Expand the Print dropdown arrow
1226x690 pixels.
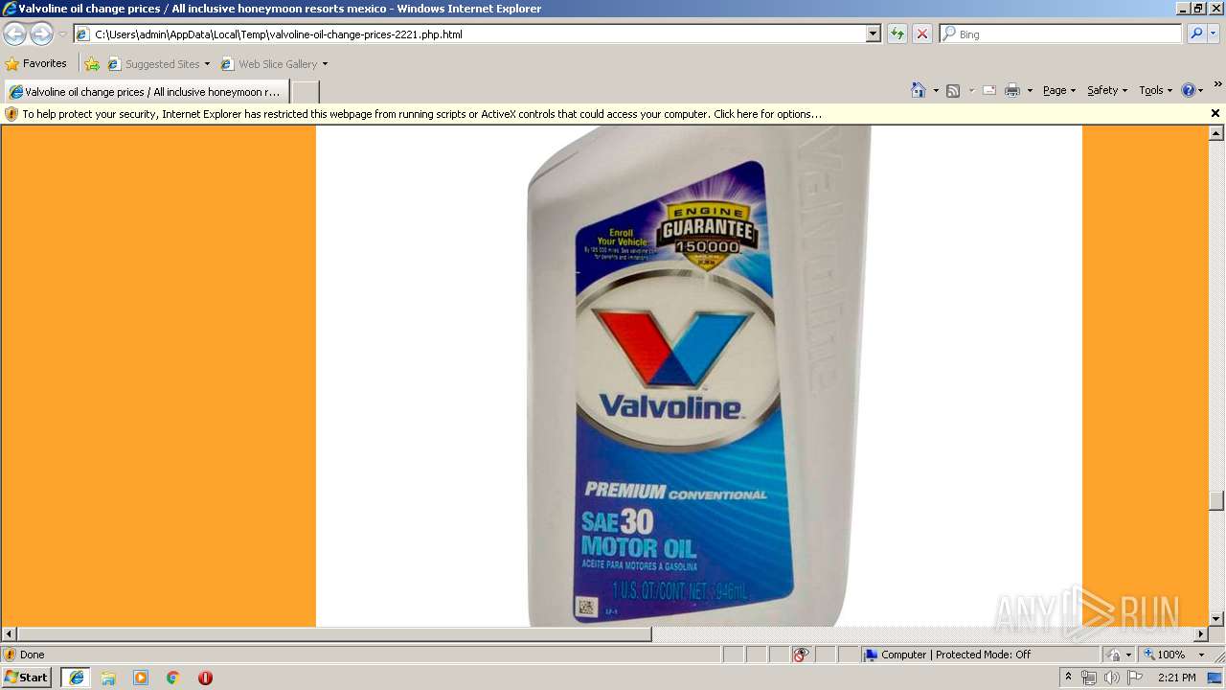tap(1030, 90)
